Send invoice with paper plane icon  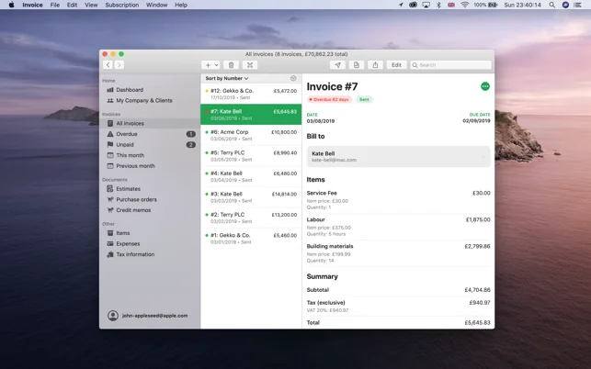pos(337,65)
